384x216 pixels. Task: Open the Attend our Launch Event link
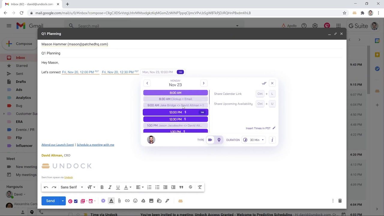point(58,145)
